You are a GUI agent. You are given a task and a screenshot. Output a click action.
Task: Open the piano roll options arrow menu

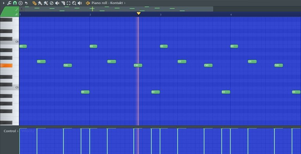click(4, 3)
